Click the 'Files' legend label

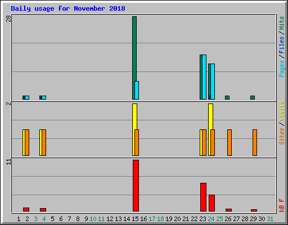(x=282, y=44)
